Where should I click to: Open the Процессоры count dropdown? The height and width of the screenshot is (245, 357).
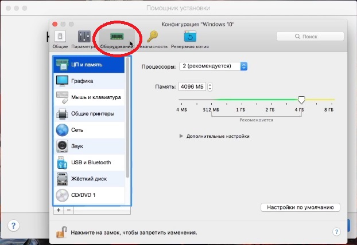(214, 66)
